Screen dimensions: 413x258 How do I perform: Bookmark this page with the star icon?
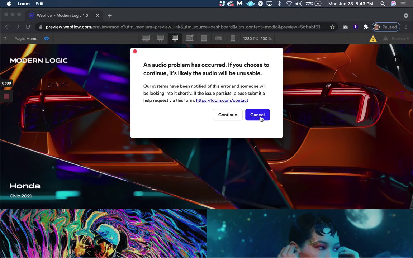tap(332, 27)
